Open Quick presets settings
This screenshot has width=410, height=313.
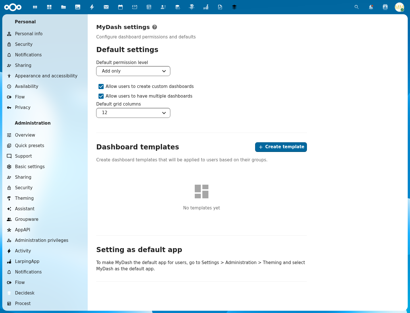45,146
